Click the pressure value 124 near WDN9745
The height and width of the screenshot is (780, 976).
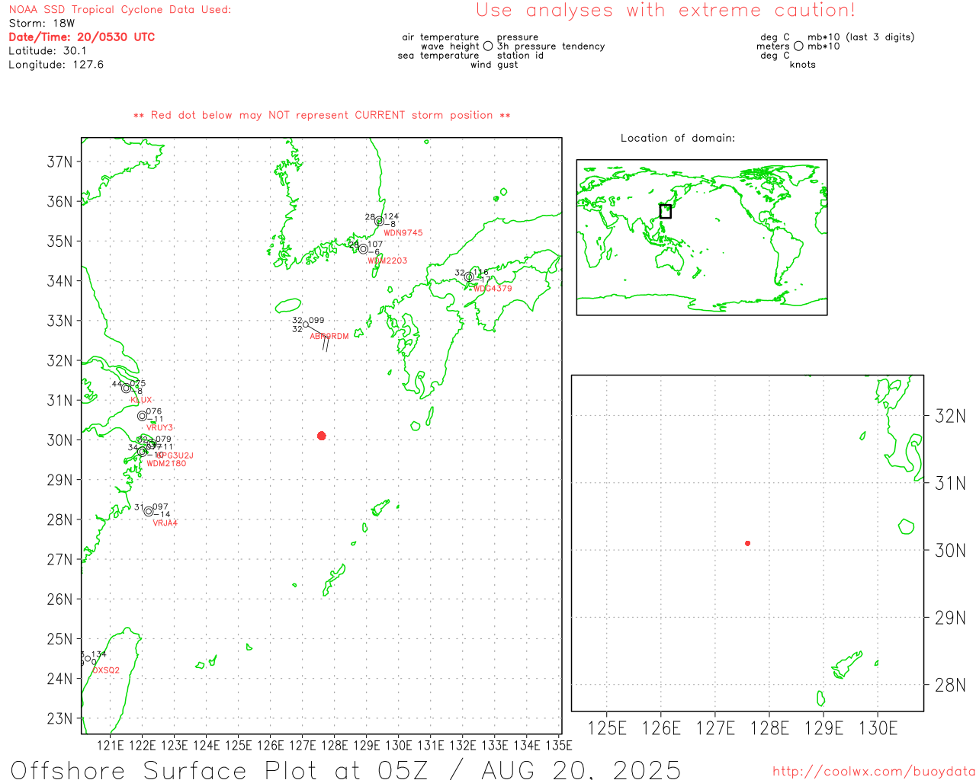(x=391, y=217)
